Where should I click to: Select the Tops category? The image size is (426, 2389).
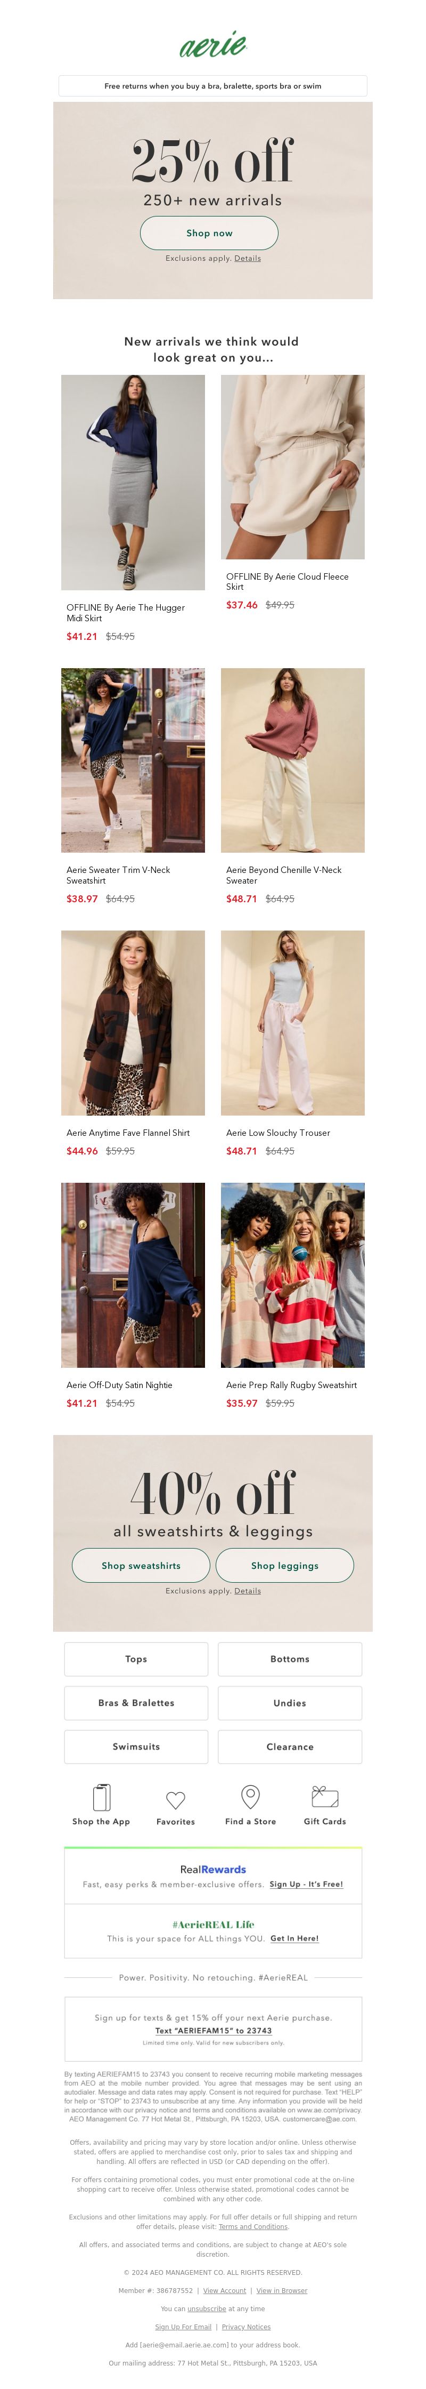pos(136,1658)
